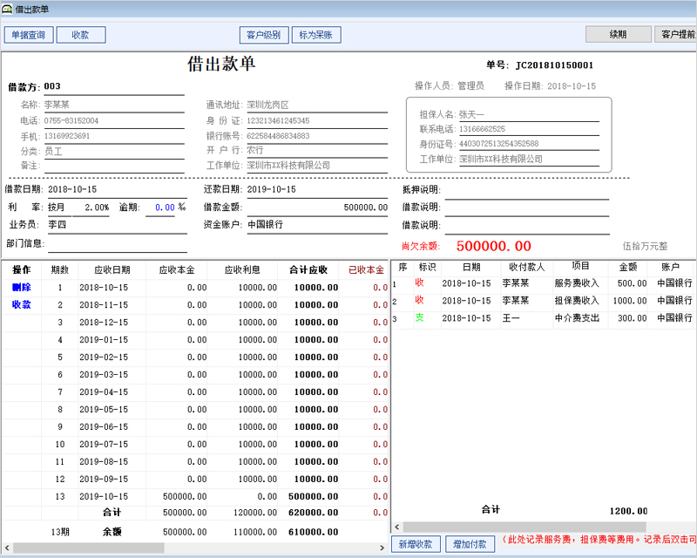Viewport: 697px width, 558px height.
Task: Click the 500.00 amount in fee list
Action: (632, 283)
